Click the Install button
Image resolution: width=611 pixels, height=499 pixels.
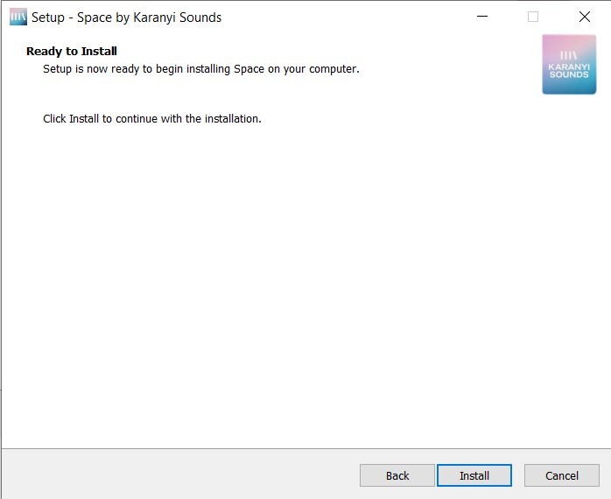[474, 475]
